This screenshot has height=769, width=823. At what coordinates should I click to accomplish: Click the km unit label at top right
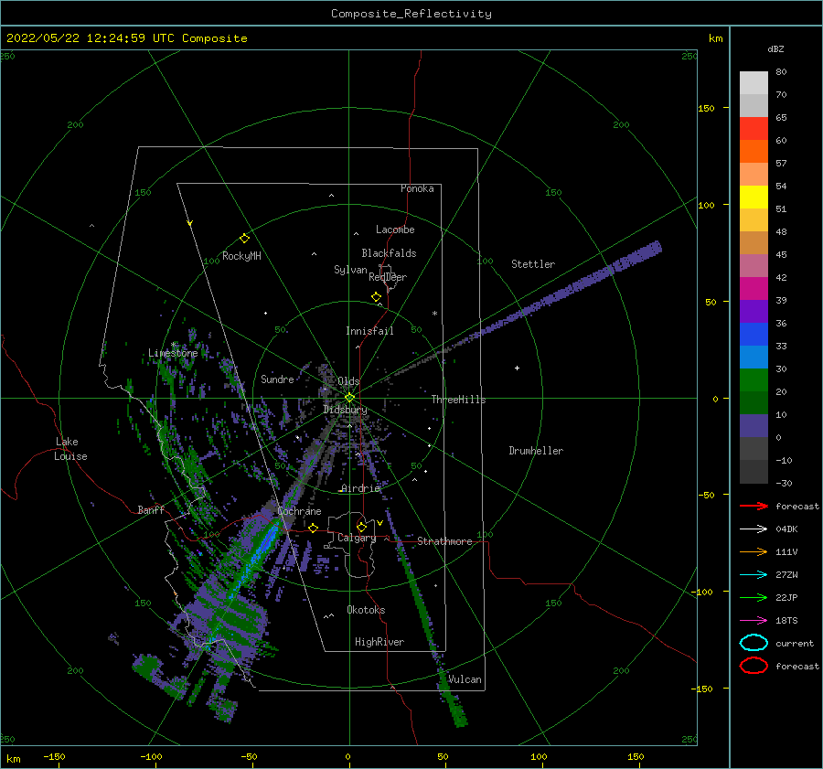715,38
